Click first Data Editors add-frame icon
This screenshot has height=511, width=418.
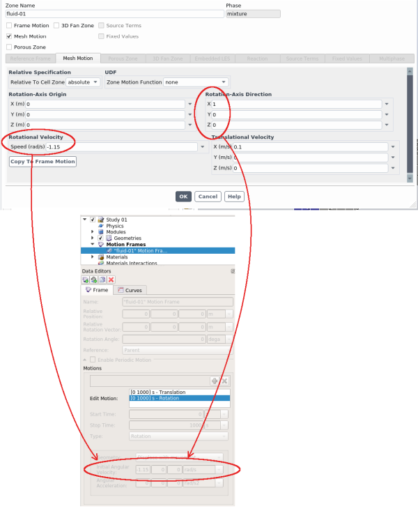(x=86, y=280)
